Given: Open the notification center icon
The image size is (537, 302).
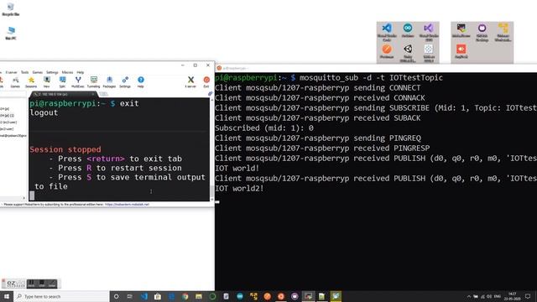Looking at the screenshot, I should 528,296.
